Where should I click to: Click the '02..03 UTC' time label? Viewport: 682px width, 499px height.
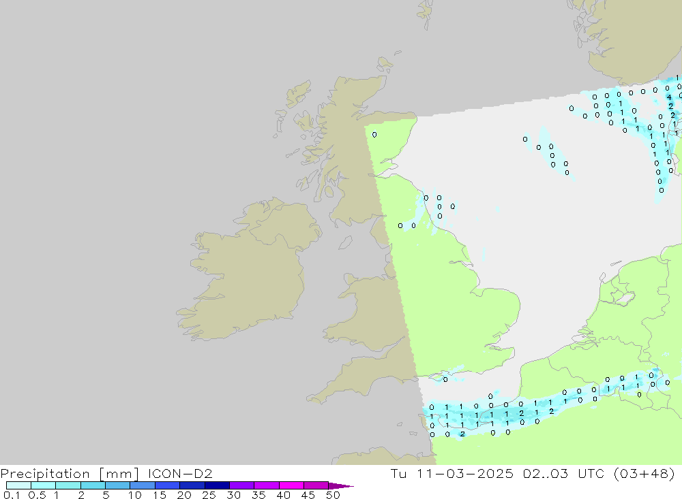pyautogui.click(x=564, y=473)
